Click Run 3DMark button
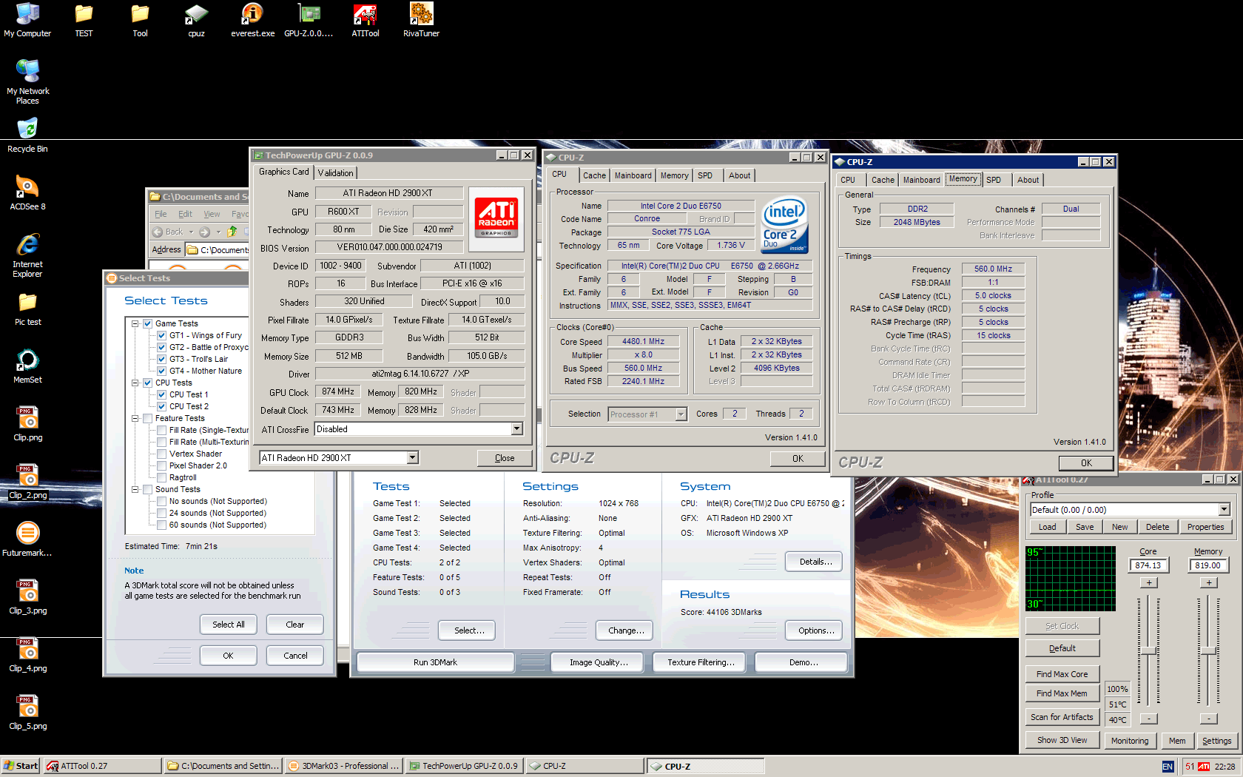 point(435,662)
